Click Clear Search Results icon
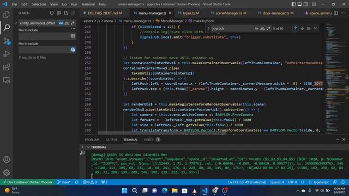Screen dimensions: 349x196 [59, 13]
